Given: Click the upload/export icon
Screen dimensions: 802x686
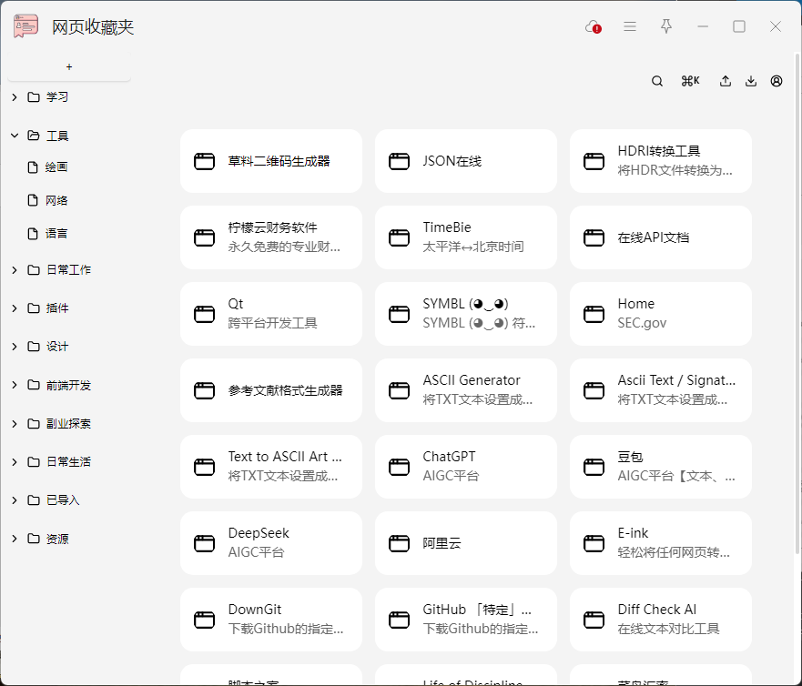Looking at the screenshot, I should (726, 81).
